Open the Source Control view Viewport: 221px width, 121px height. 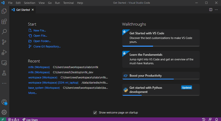coord(4,42)
